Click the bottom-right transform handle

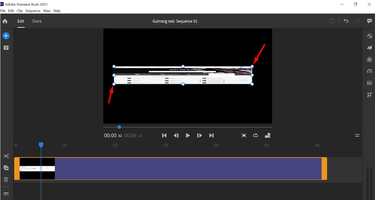click(252, 84)
